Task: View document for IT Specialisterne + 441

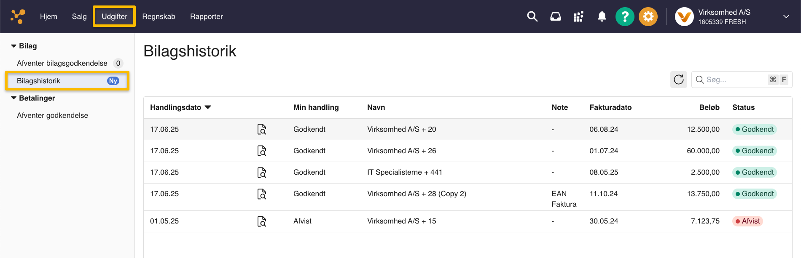Action: click(x=262, y=173)
